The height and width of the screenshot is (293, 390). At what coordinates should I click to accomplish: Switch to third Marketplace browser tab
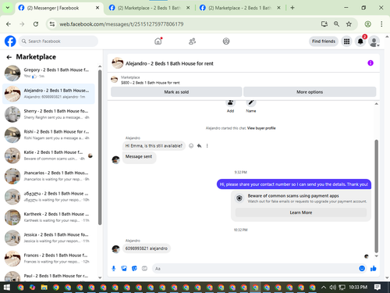(240, 8)
